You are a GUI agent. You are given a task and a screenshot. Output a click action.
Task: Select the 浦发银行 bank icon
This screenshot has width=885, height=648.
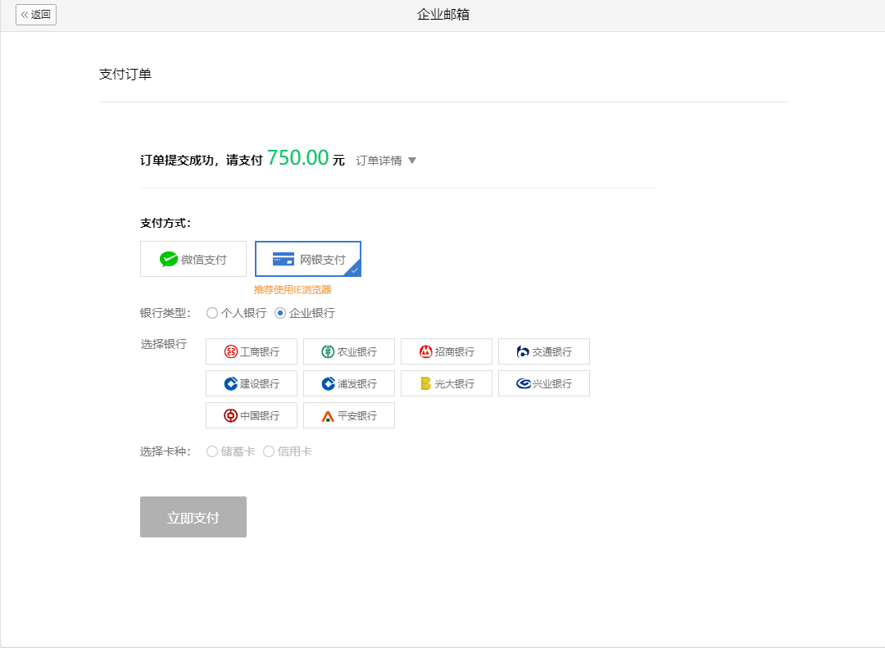click(x=348, y=383)
